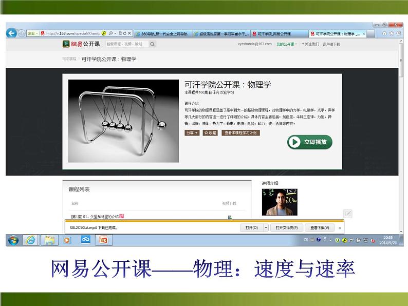The width and height of the screenshot is (408, 306).
Task: Click 查看下载(V) in download bar
Action: pyautogui.click(x=320, y=227)
